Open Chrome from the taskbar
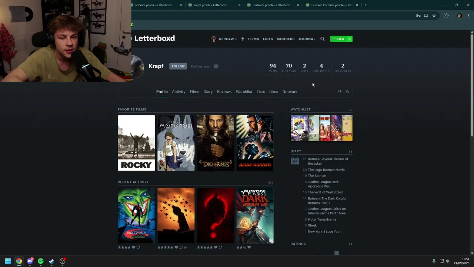 click(19, 261)
